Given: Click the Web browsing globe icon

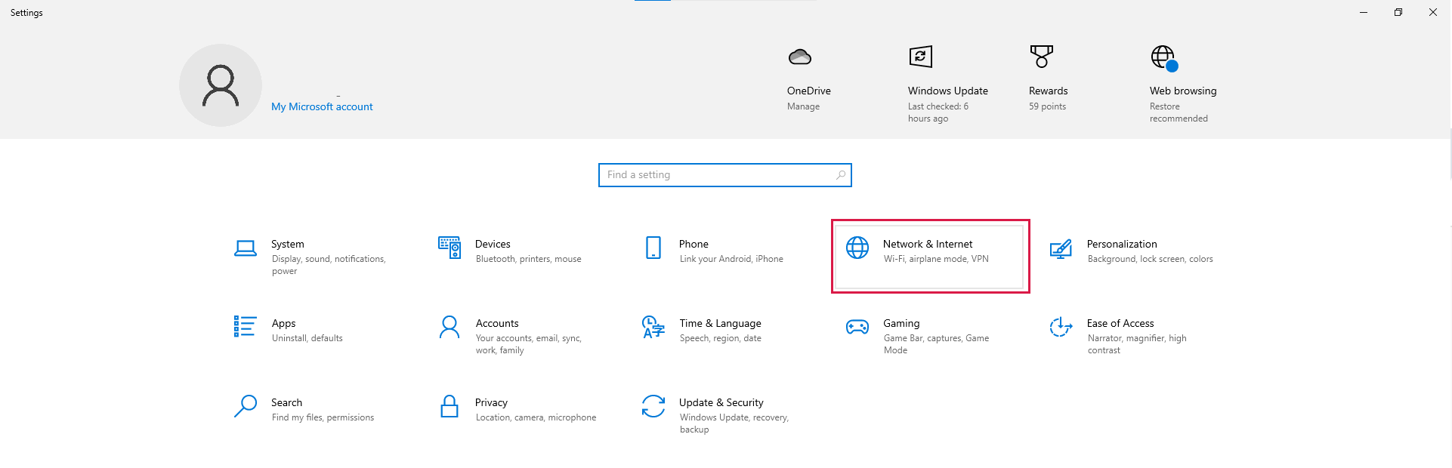Looking at the screenshot, I should point(1164,58).
